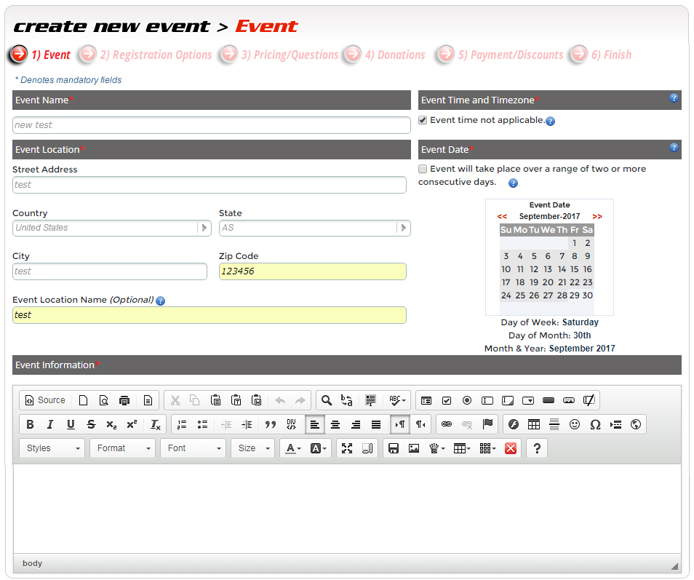694x580 pixels.
Task: Select September 15 on the calendar
Action: pyautogui.click(x=574, y=269)
